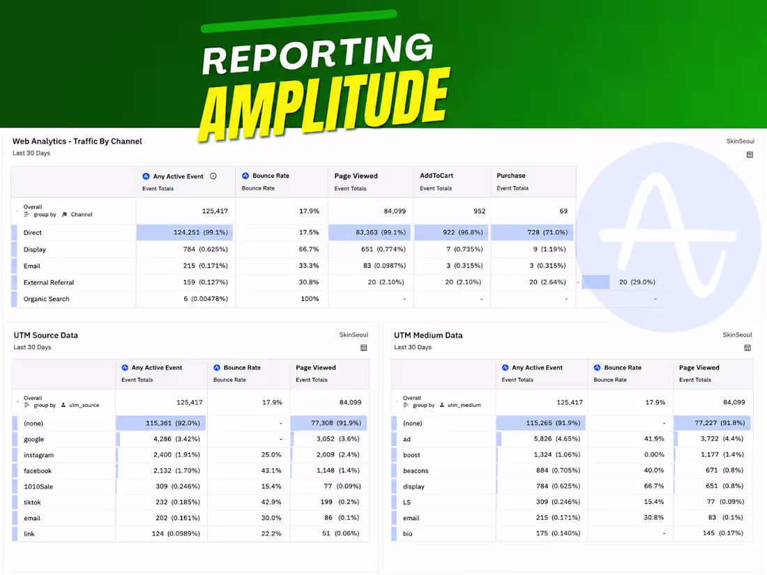Screen dimensions: 767x575
Task: Open table view icon of Traffic By Channel chart
Action: click(750, 155)
